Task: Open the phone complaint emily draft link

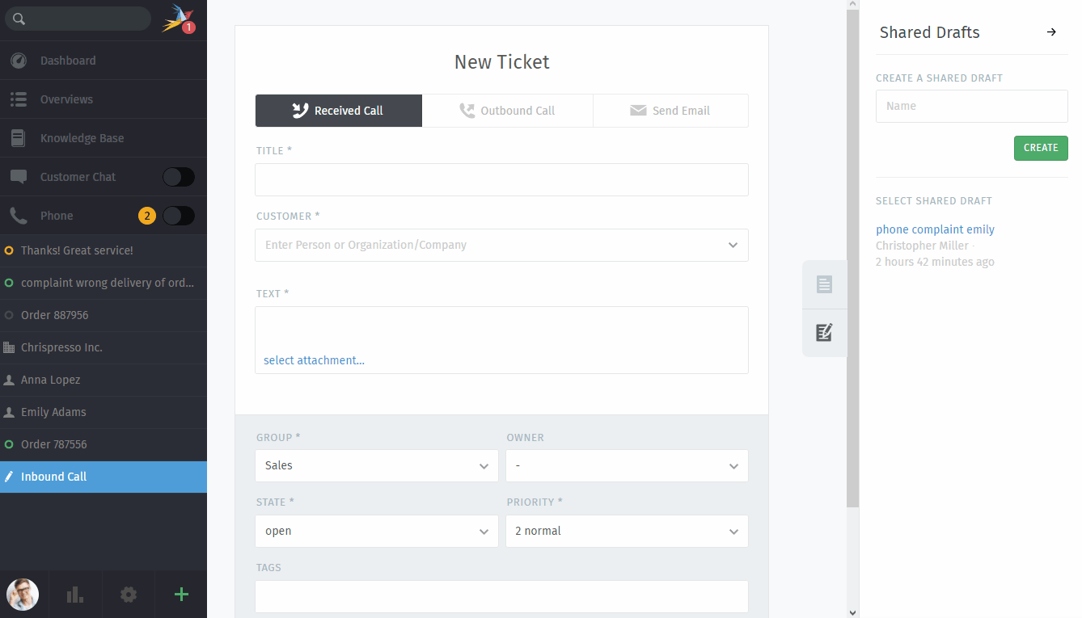Action: pyautogui.click(x=935, y=229)
